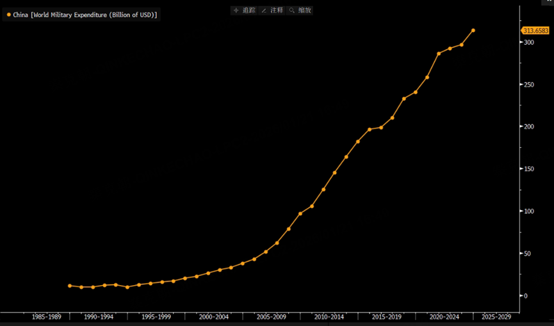
Task: Click the 2005-2009 x-axis label
Action: [x=272, y=316]
